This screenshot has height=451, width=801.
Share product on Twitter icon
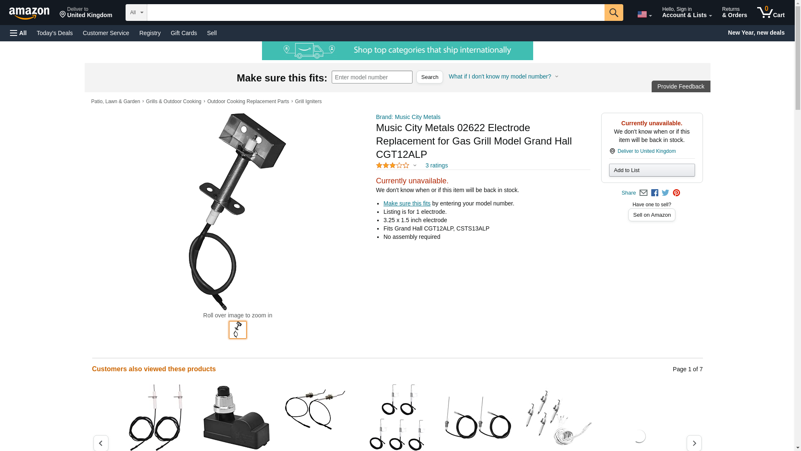665,193
